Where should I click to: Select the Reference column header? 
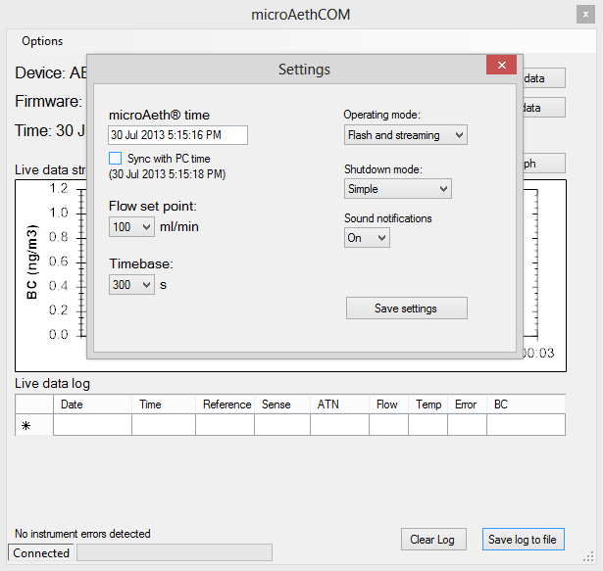226,404
